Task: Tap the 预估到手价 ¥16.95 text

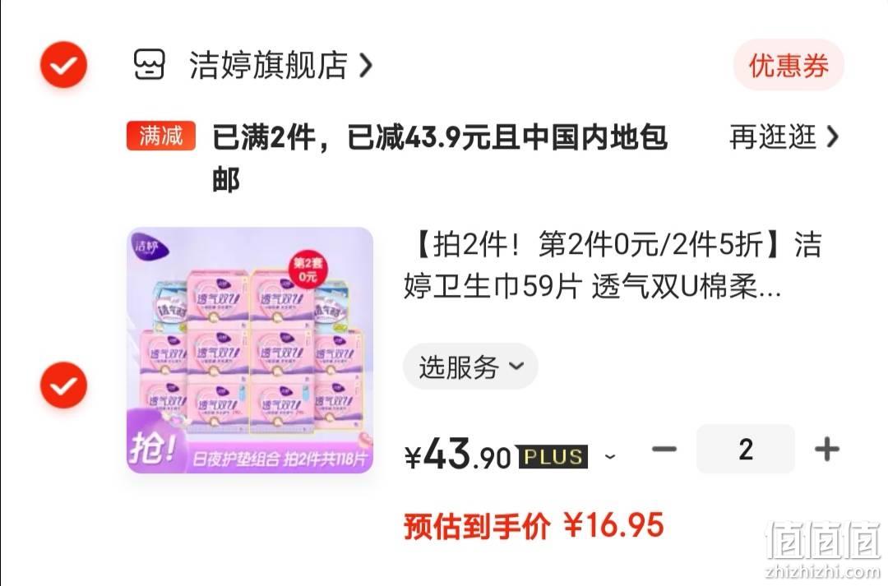Action: pyautogui.click(x=534, y=525)
